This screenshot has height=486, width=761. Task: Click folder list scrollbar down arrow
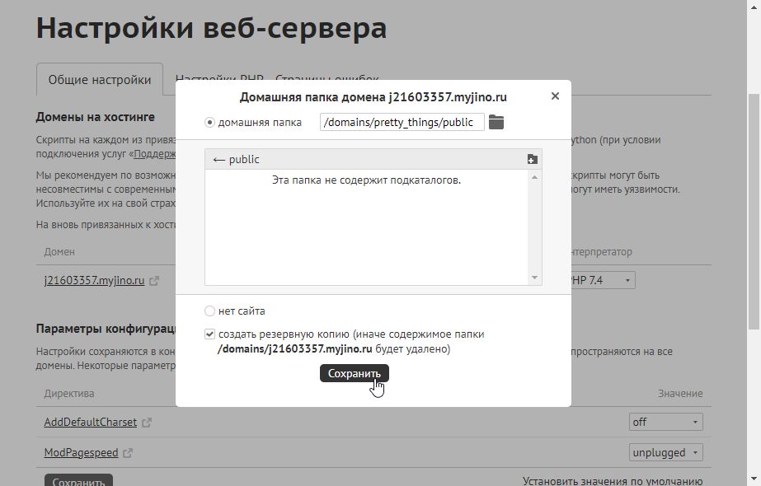click(534, 278)
